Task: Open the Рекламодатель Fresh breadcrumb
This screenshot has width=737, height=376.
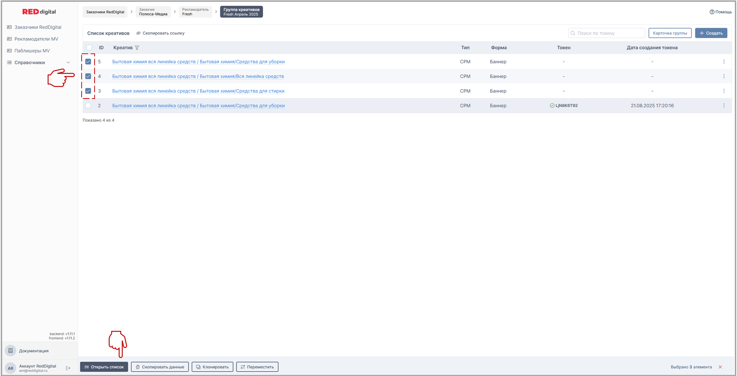Action: pyautogui.click(x=195, y=12)
